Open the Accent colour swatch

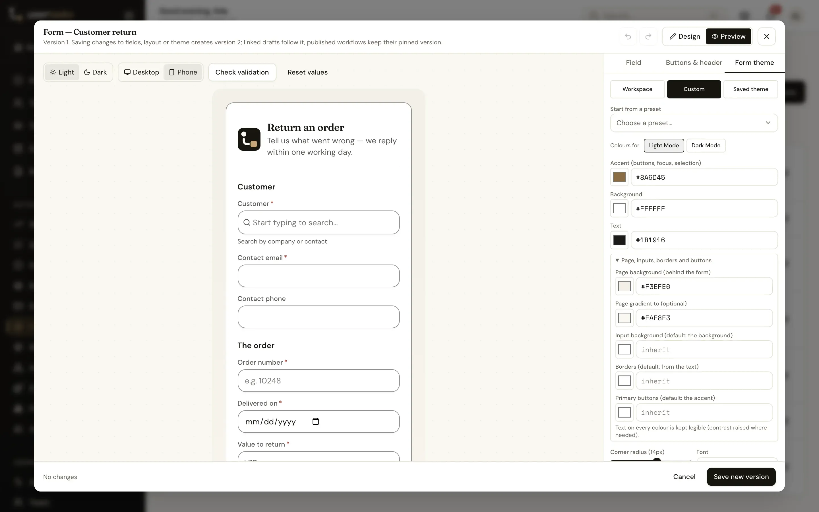[619, 177]
